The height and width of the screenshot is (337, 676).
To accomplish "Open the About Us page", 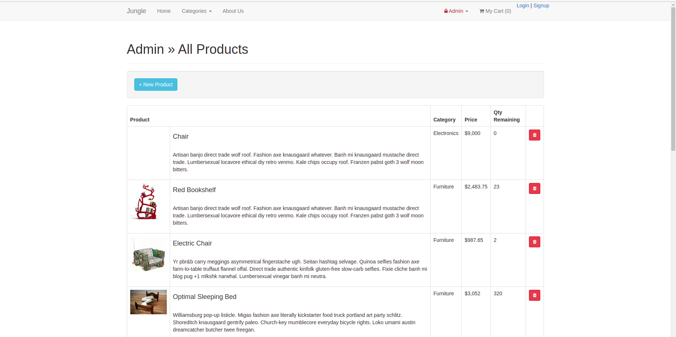I will coord(233,11).
